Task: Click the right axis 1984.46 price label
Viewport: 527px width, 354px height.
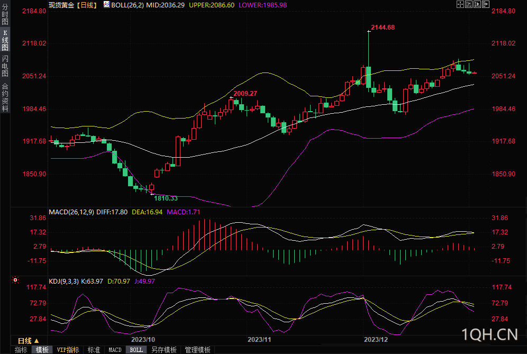Action: pos(504,109)
